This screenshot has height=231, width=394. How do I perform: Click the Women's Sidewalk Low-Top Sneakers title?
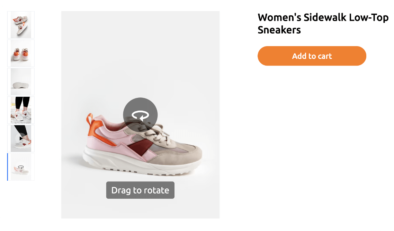pos(323,24)
